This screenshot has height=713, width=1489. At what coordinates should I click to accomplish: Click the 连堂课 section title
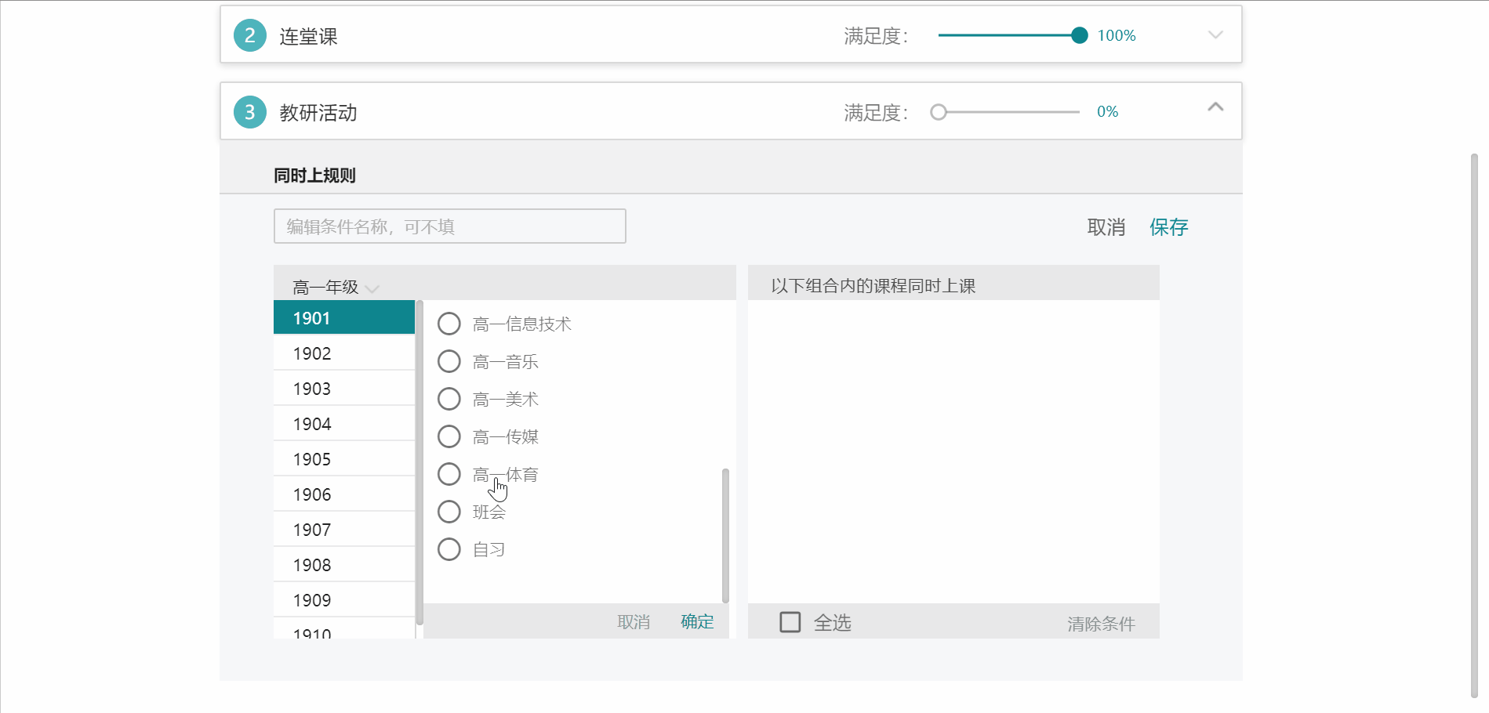pos(308,36)
